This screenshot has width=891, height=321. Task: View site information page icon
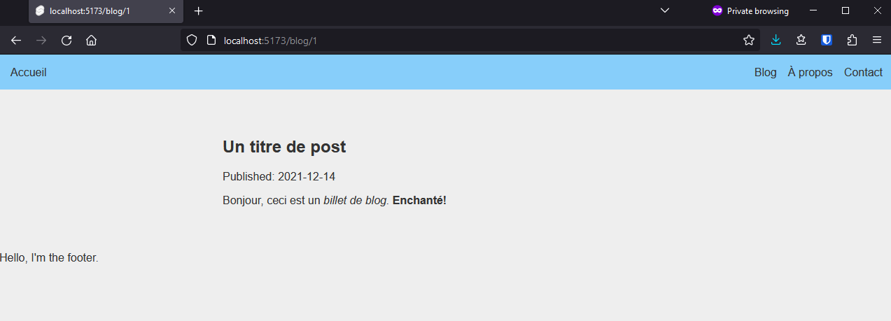tap(211, 41)
